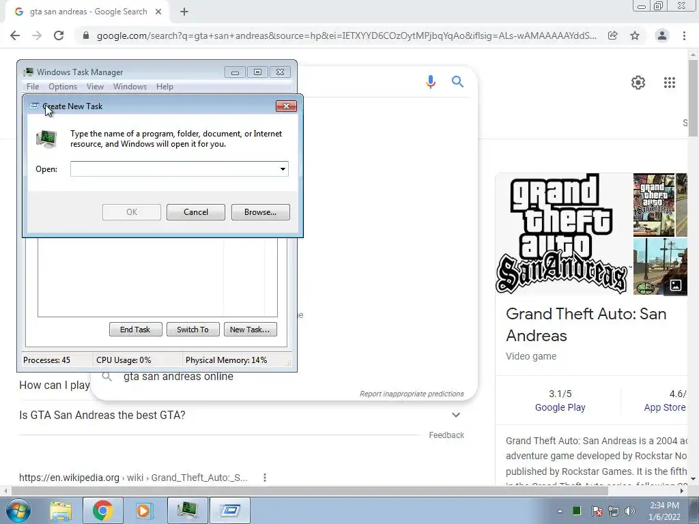Screen dimensions: 699x524
Task: Click the Action Center flag tray icon
Action: pyautogui.click(x=597, y=511)
